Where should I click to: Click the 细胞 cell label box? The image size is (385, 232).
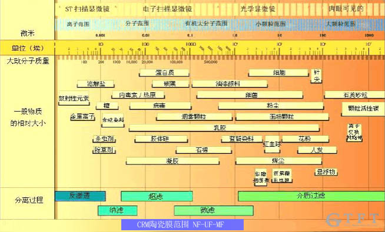click(x=278, y=73)
